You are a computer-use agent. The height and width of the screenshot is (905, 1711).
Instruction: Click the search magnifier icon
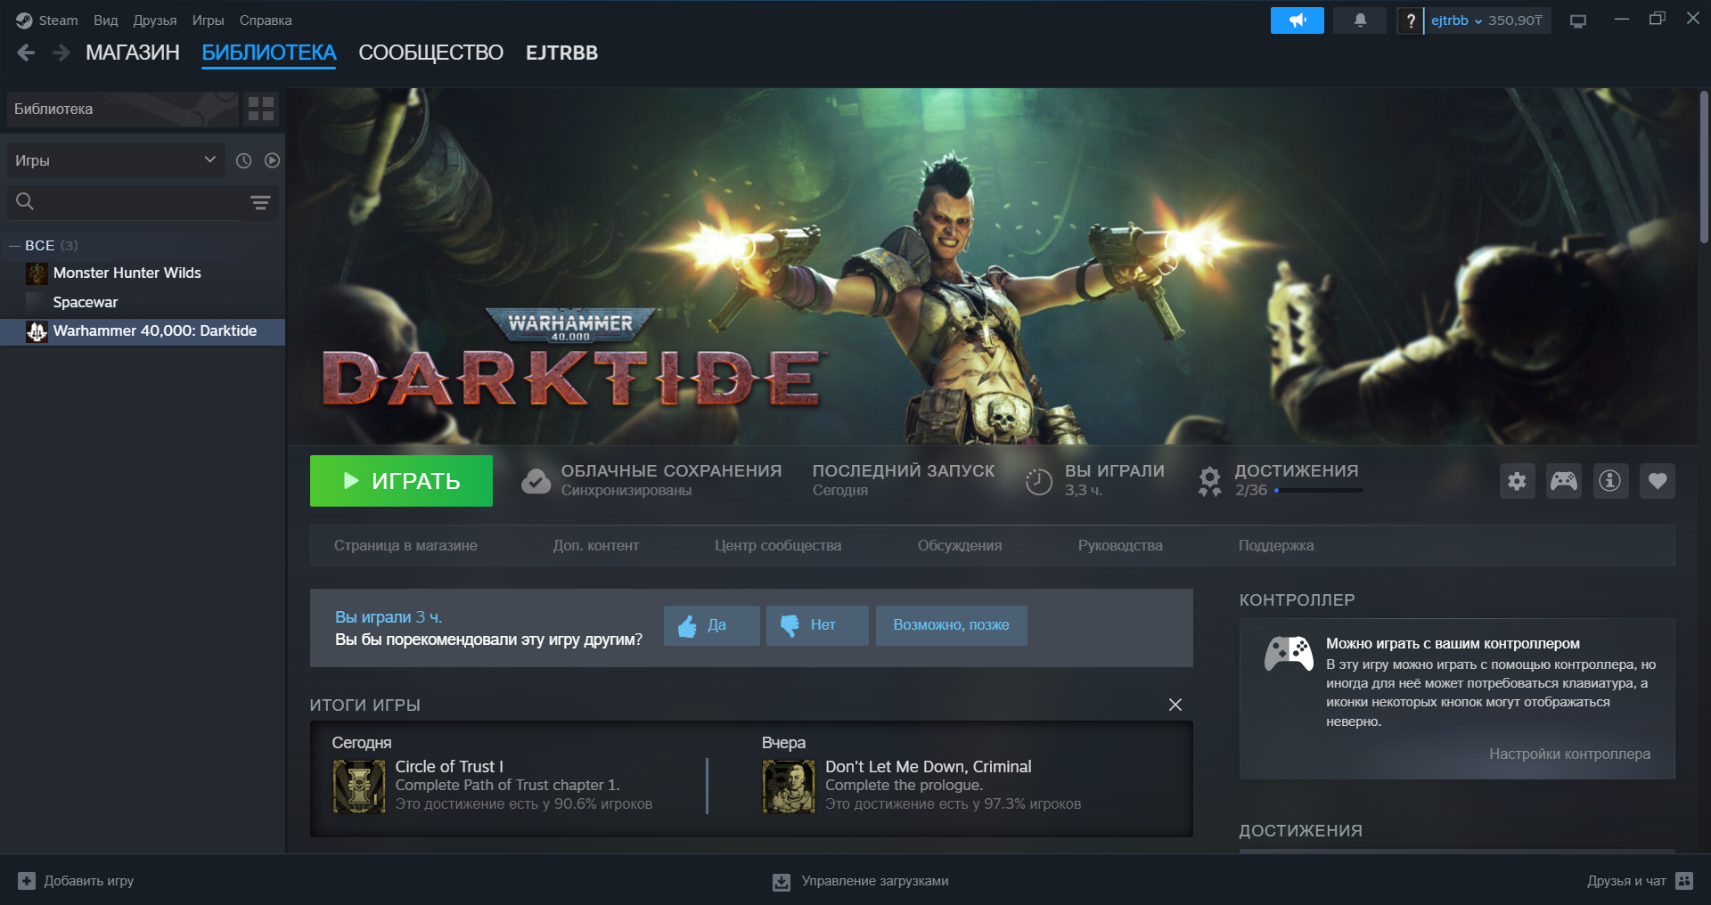pos(25,202)
